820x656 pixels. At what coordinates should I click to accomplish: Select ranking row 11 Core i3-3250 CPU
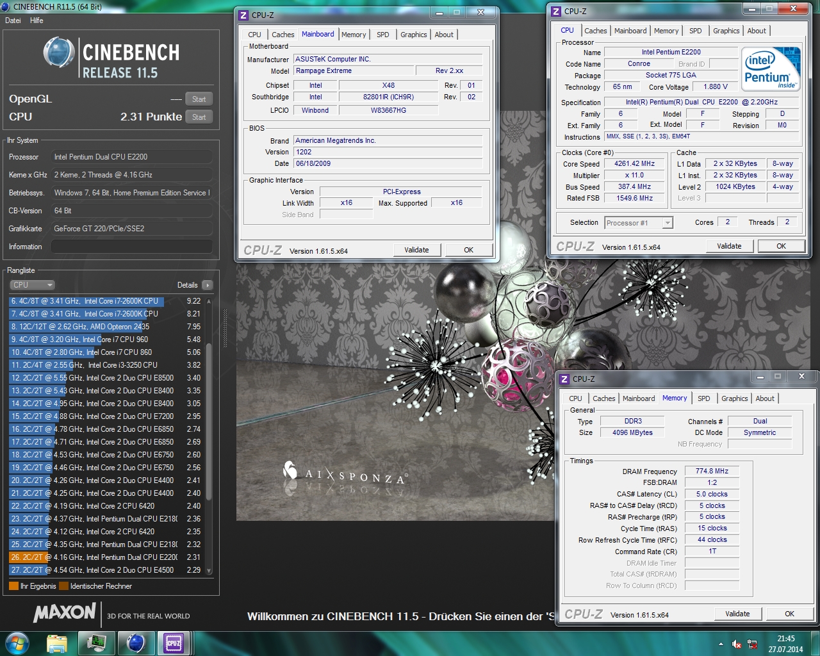[106, 365]
